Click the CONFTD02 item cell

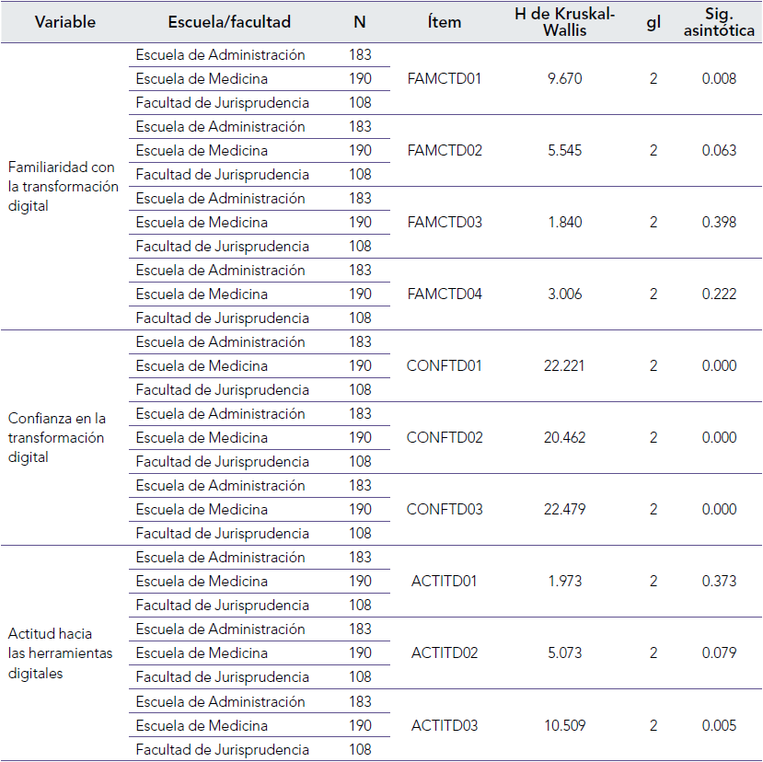click(x=444, y=438)
